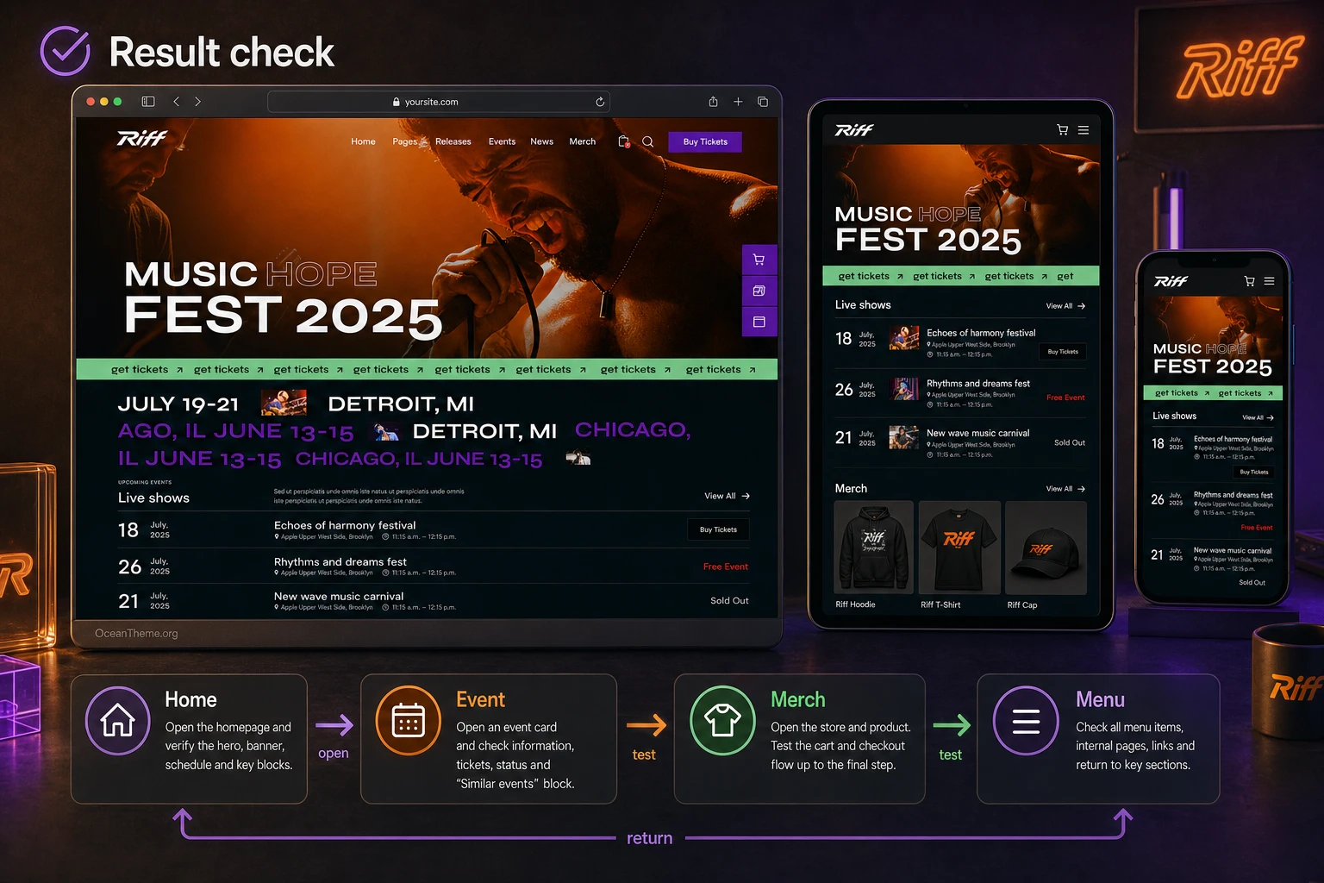1324x883 pixels.
Task: Click the purple floating cart button on hero
Action: point(759,260)
